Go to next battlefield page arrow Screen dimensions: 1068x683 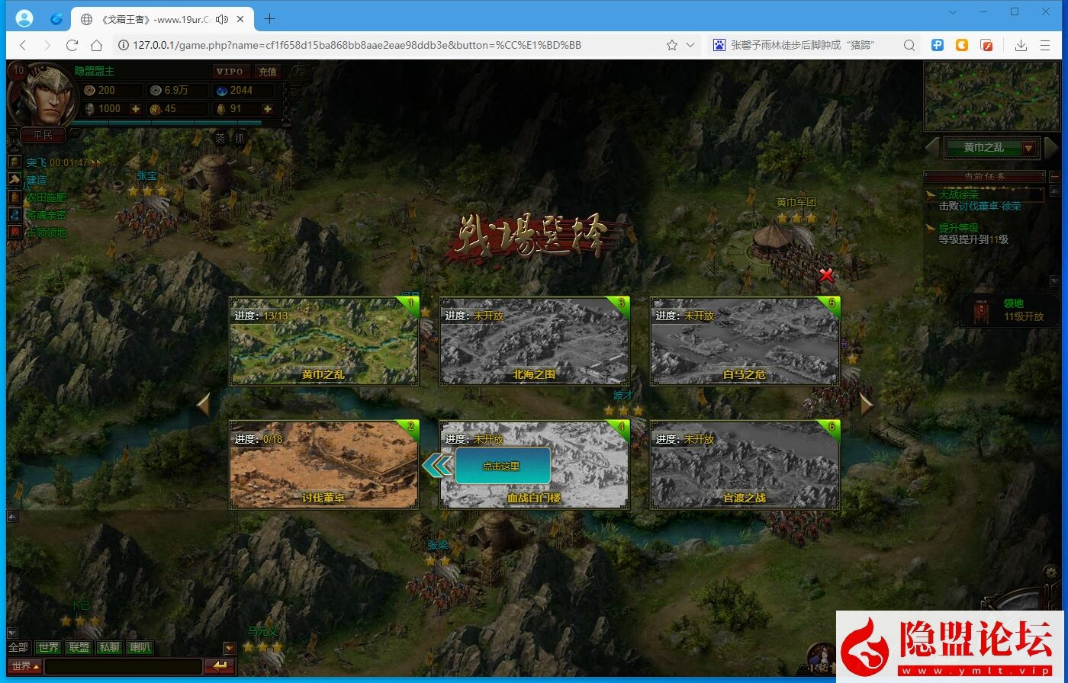866,404
